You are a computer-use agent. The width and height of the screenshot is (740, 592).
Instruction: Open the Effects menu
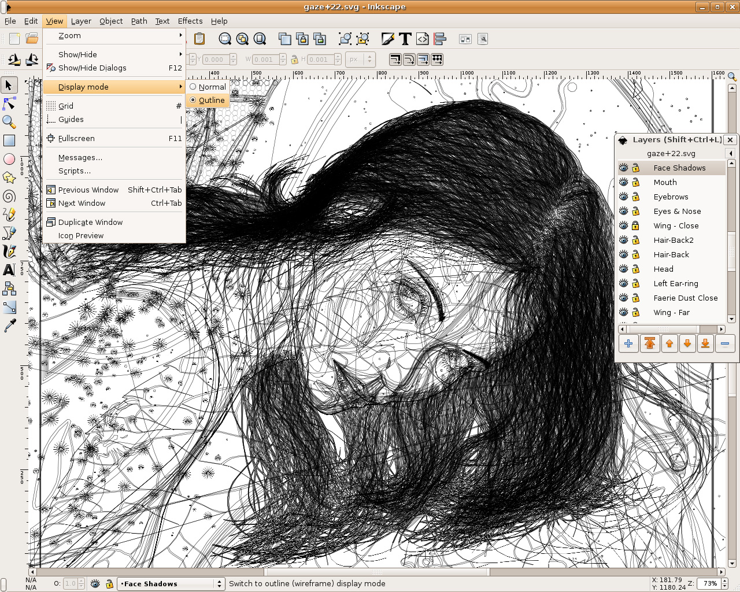pos(190,21)
